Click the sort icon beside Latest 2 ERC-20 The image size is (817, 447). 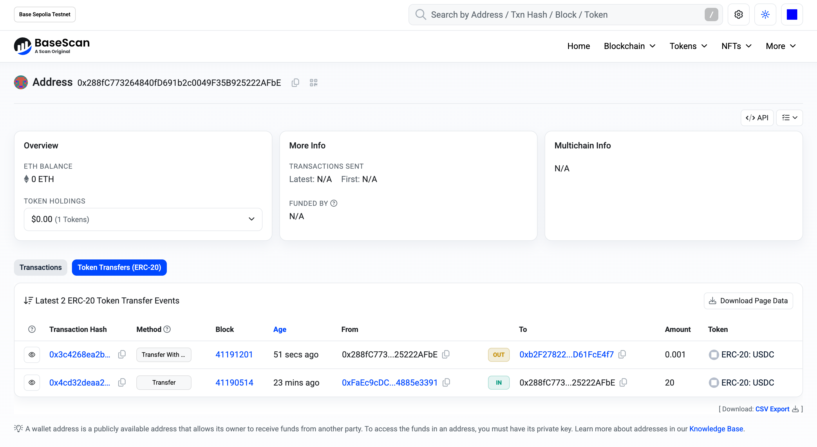28,300
